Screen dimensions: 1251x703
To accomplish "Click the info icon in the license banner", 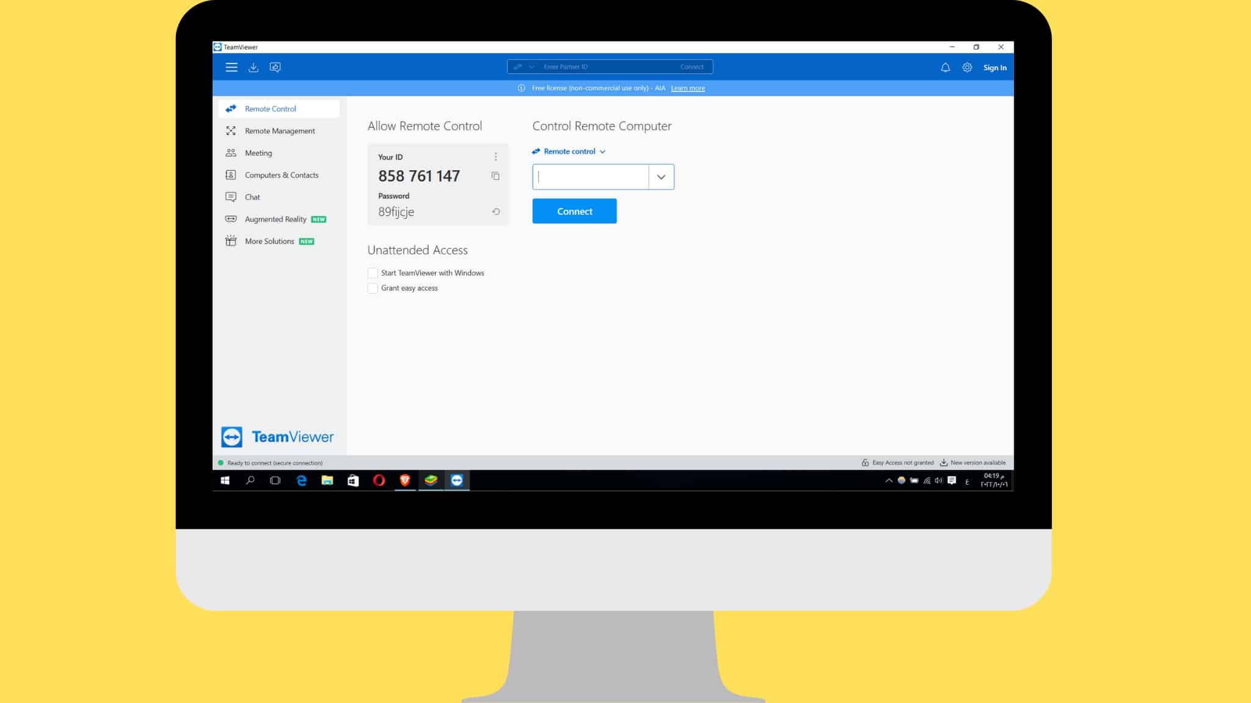I will click(521, 88).
